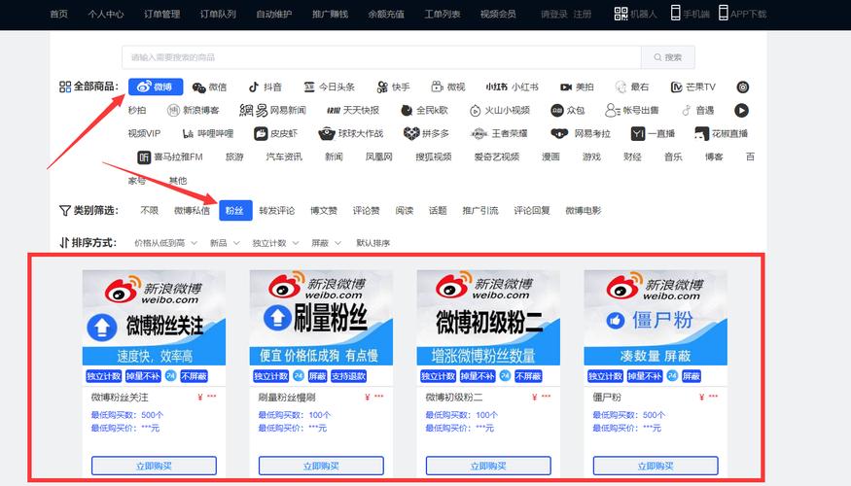Open the 机器人 QR code link

click(x=635, y=14)
